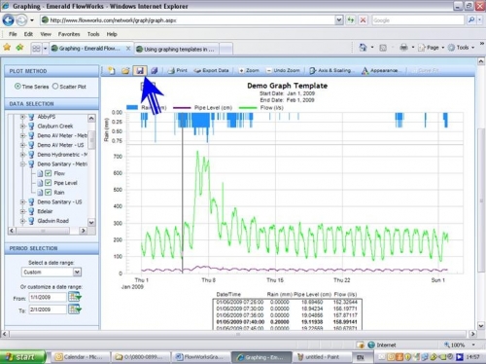Open the Edit menu
This screenshot has height=364, width=486.
(x=28, y=34)
